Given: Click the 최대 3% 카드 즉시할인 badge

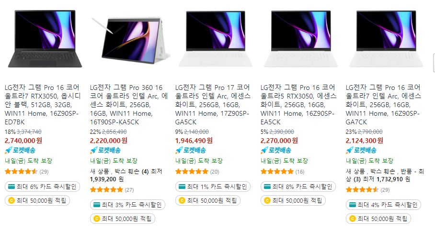Looking at the screenshot, I should click(127, 205).
